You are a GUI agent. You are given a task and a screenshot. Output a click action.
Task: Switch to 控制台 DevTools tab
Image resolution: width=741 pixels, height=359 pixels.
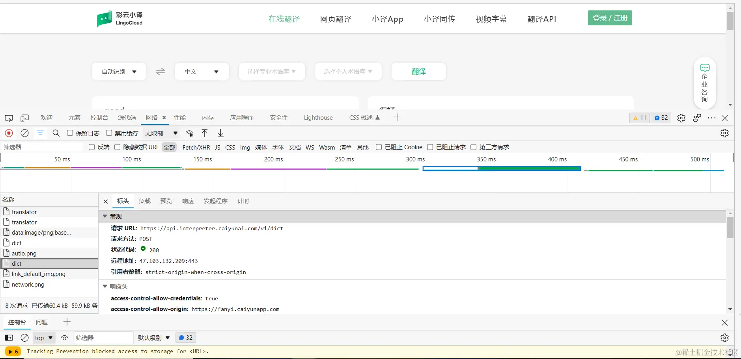pos(99,118)
